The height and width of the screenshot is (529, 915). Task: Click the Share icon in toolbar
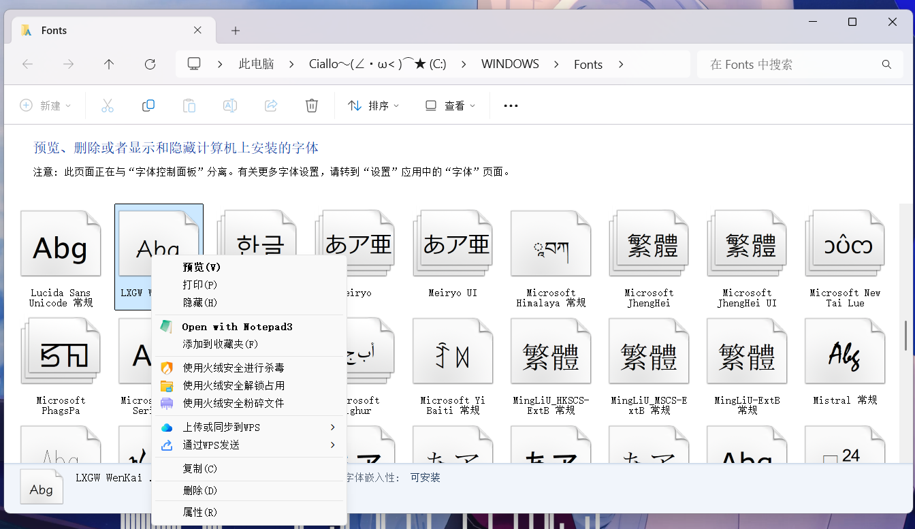point(271,106)
